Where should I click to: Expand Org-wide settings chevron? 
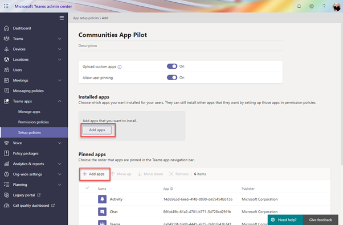point(59,174)
